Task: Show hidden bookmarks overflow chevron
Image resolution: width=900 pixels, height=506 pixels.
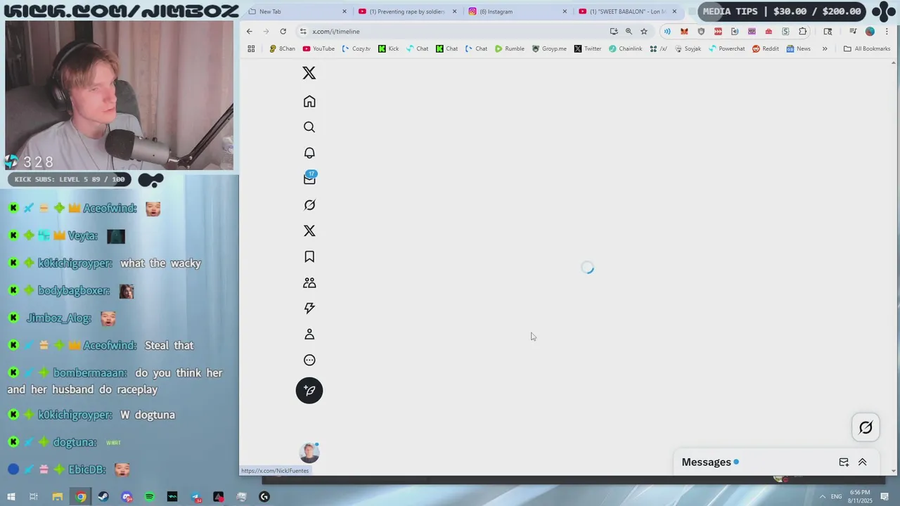Action: (825, 48)
